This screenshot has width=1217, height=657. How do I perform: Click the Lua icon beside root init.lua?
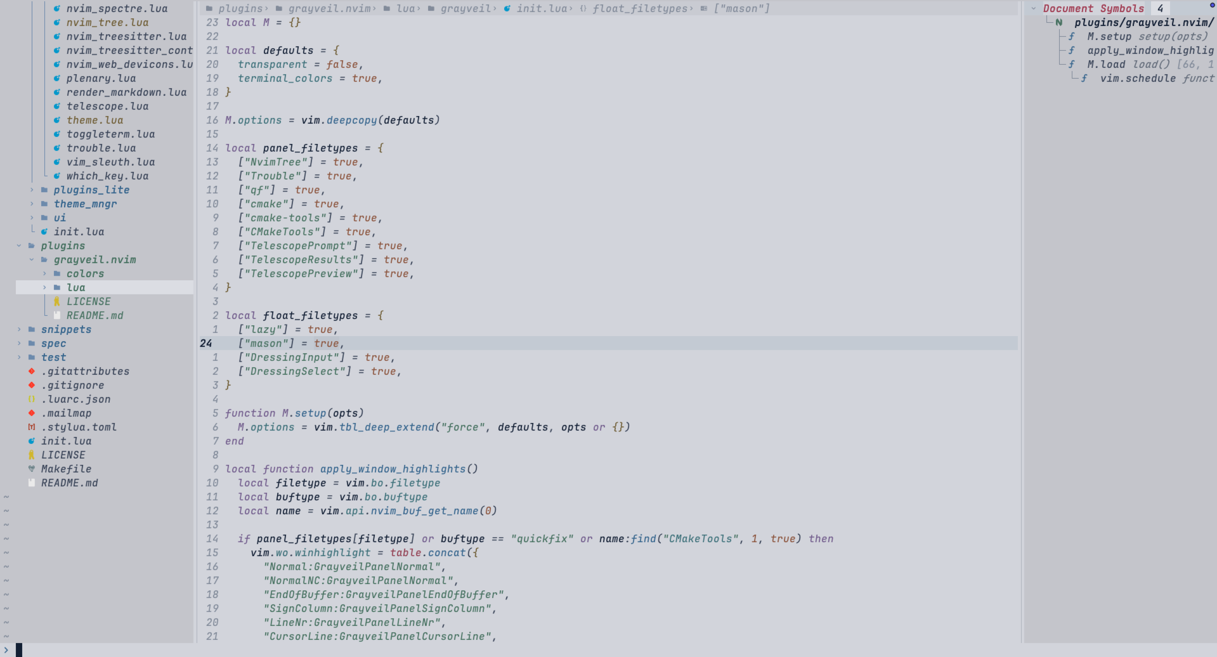pos(32,441)
